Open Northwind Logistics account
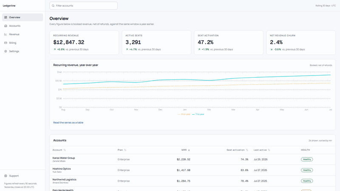This screenshot has width=340, height=191. 65,180
